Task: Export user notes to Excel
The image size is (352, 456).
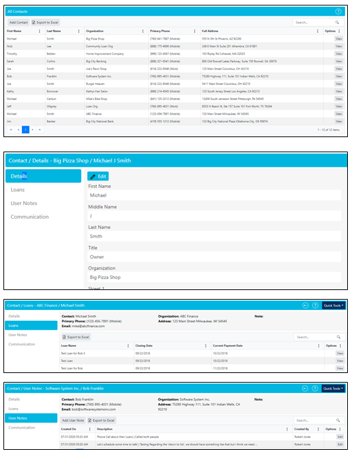Action: (102, 420)
